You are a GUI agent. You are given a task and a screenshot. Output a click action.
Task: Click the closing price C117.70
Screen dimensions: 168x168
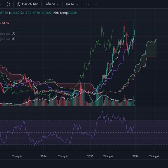tap(26, 13)
